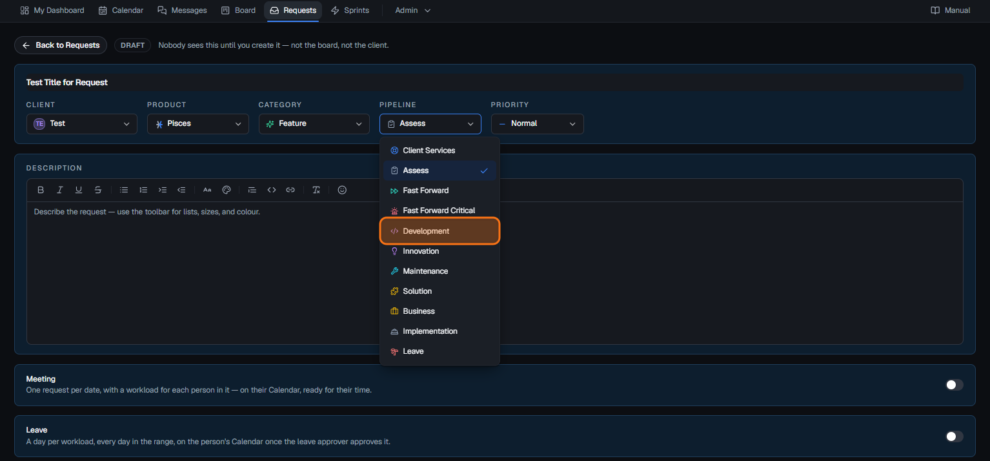Select Fast Forward pipeline option
Screen dimensions: 990x461
(439, 190)
